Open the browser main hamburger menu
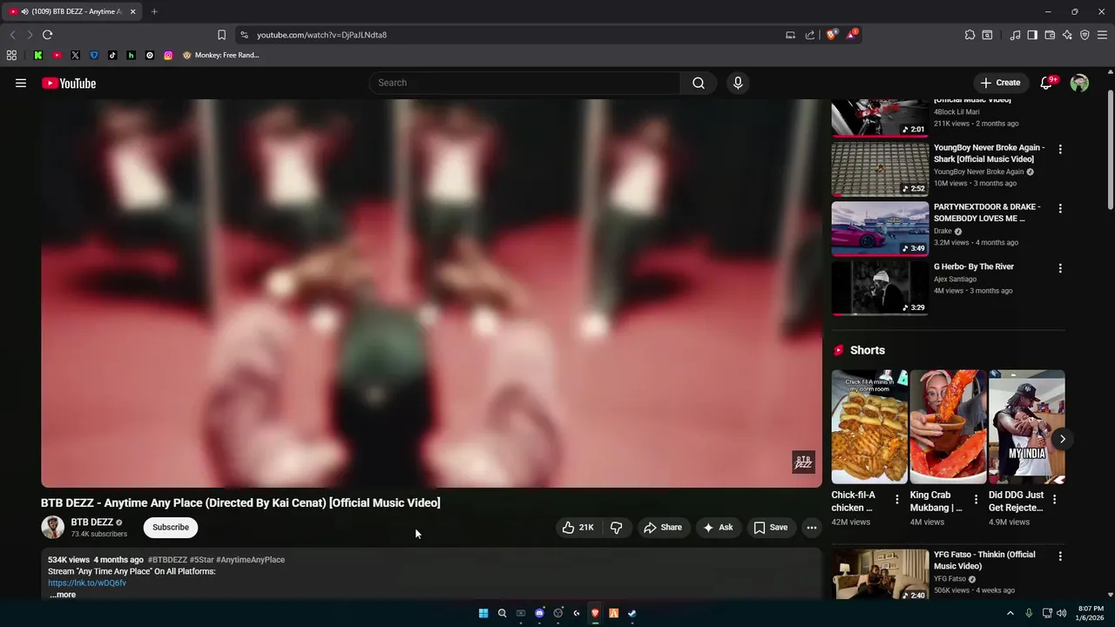1115x627 pixels. pyautogui.click(x=1102, y=35)
